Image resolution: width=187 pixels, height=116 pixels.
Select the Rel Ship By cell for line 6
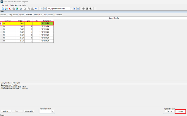[47, 38]
